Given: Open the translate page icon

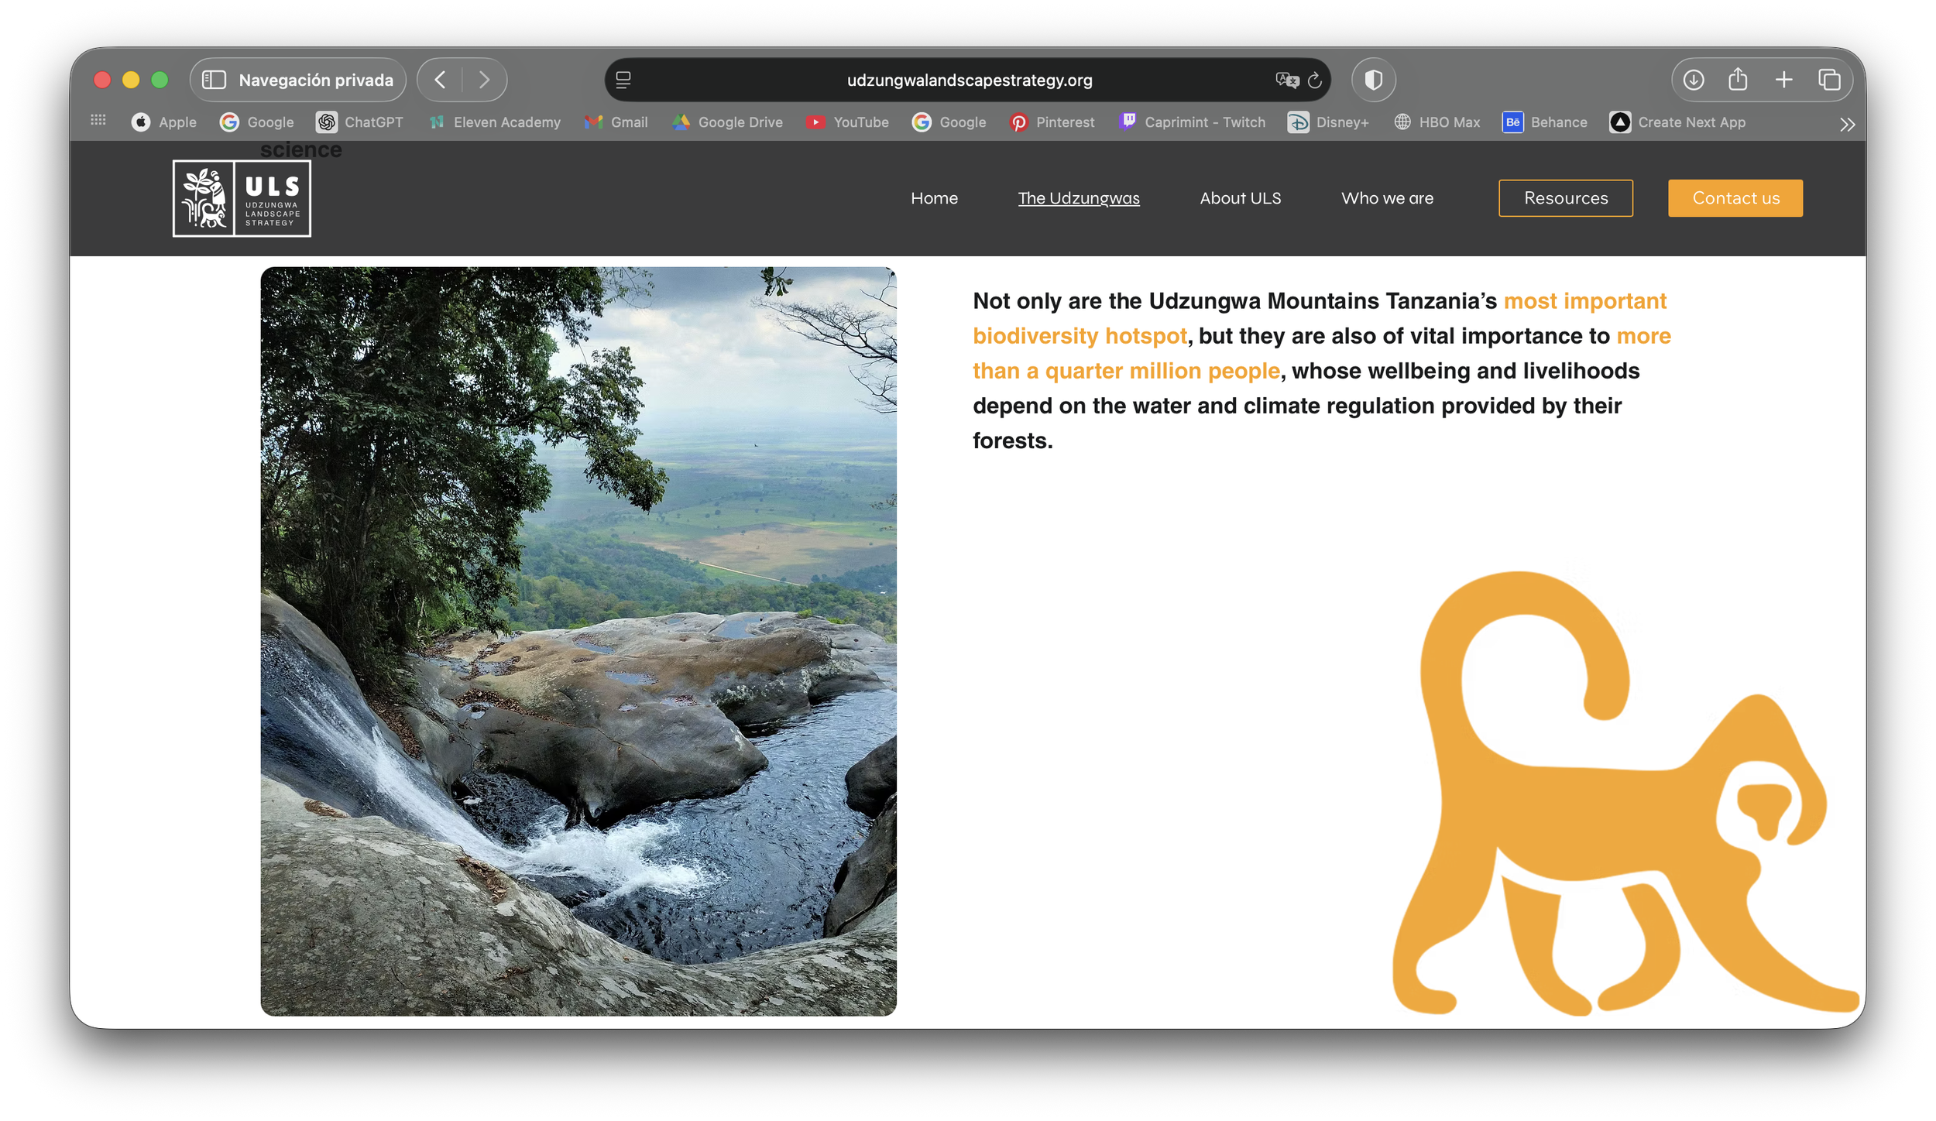Looking at the screenshot, I should tap(1286, 80).
